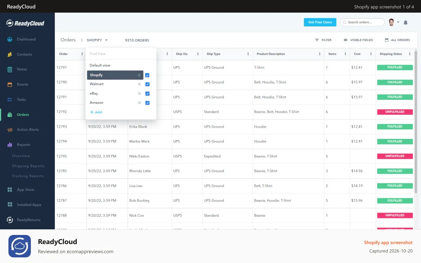
Task: Click the VISIBLE FIELDS button label
Action: pyautogui.click(x=361, y=40)
